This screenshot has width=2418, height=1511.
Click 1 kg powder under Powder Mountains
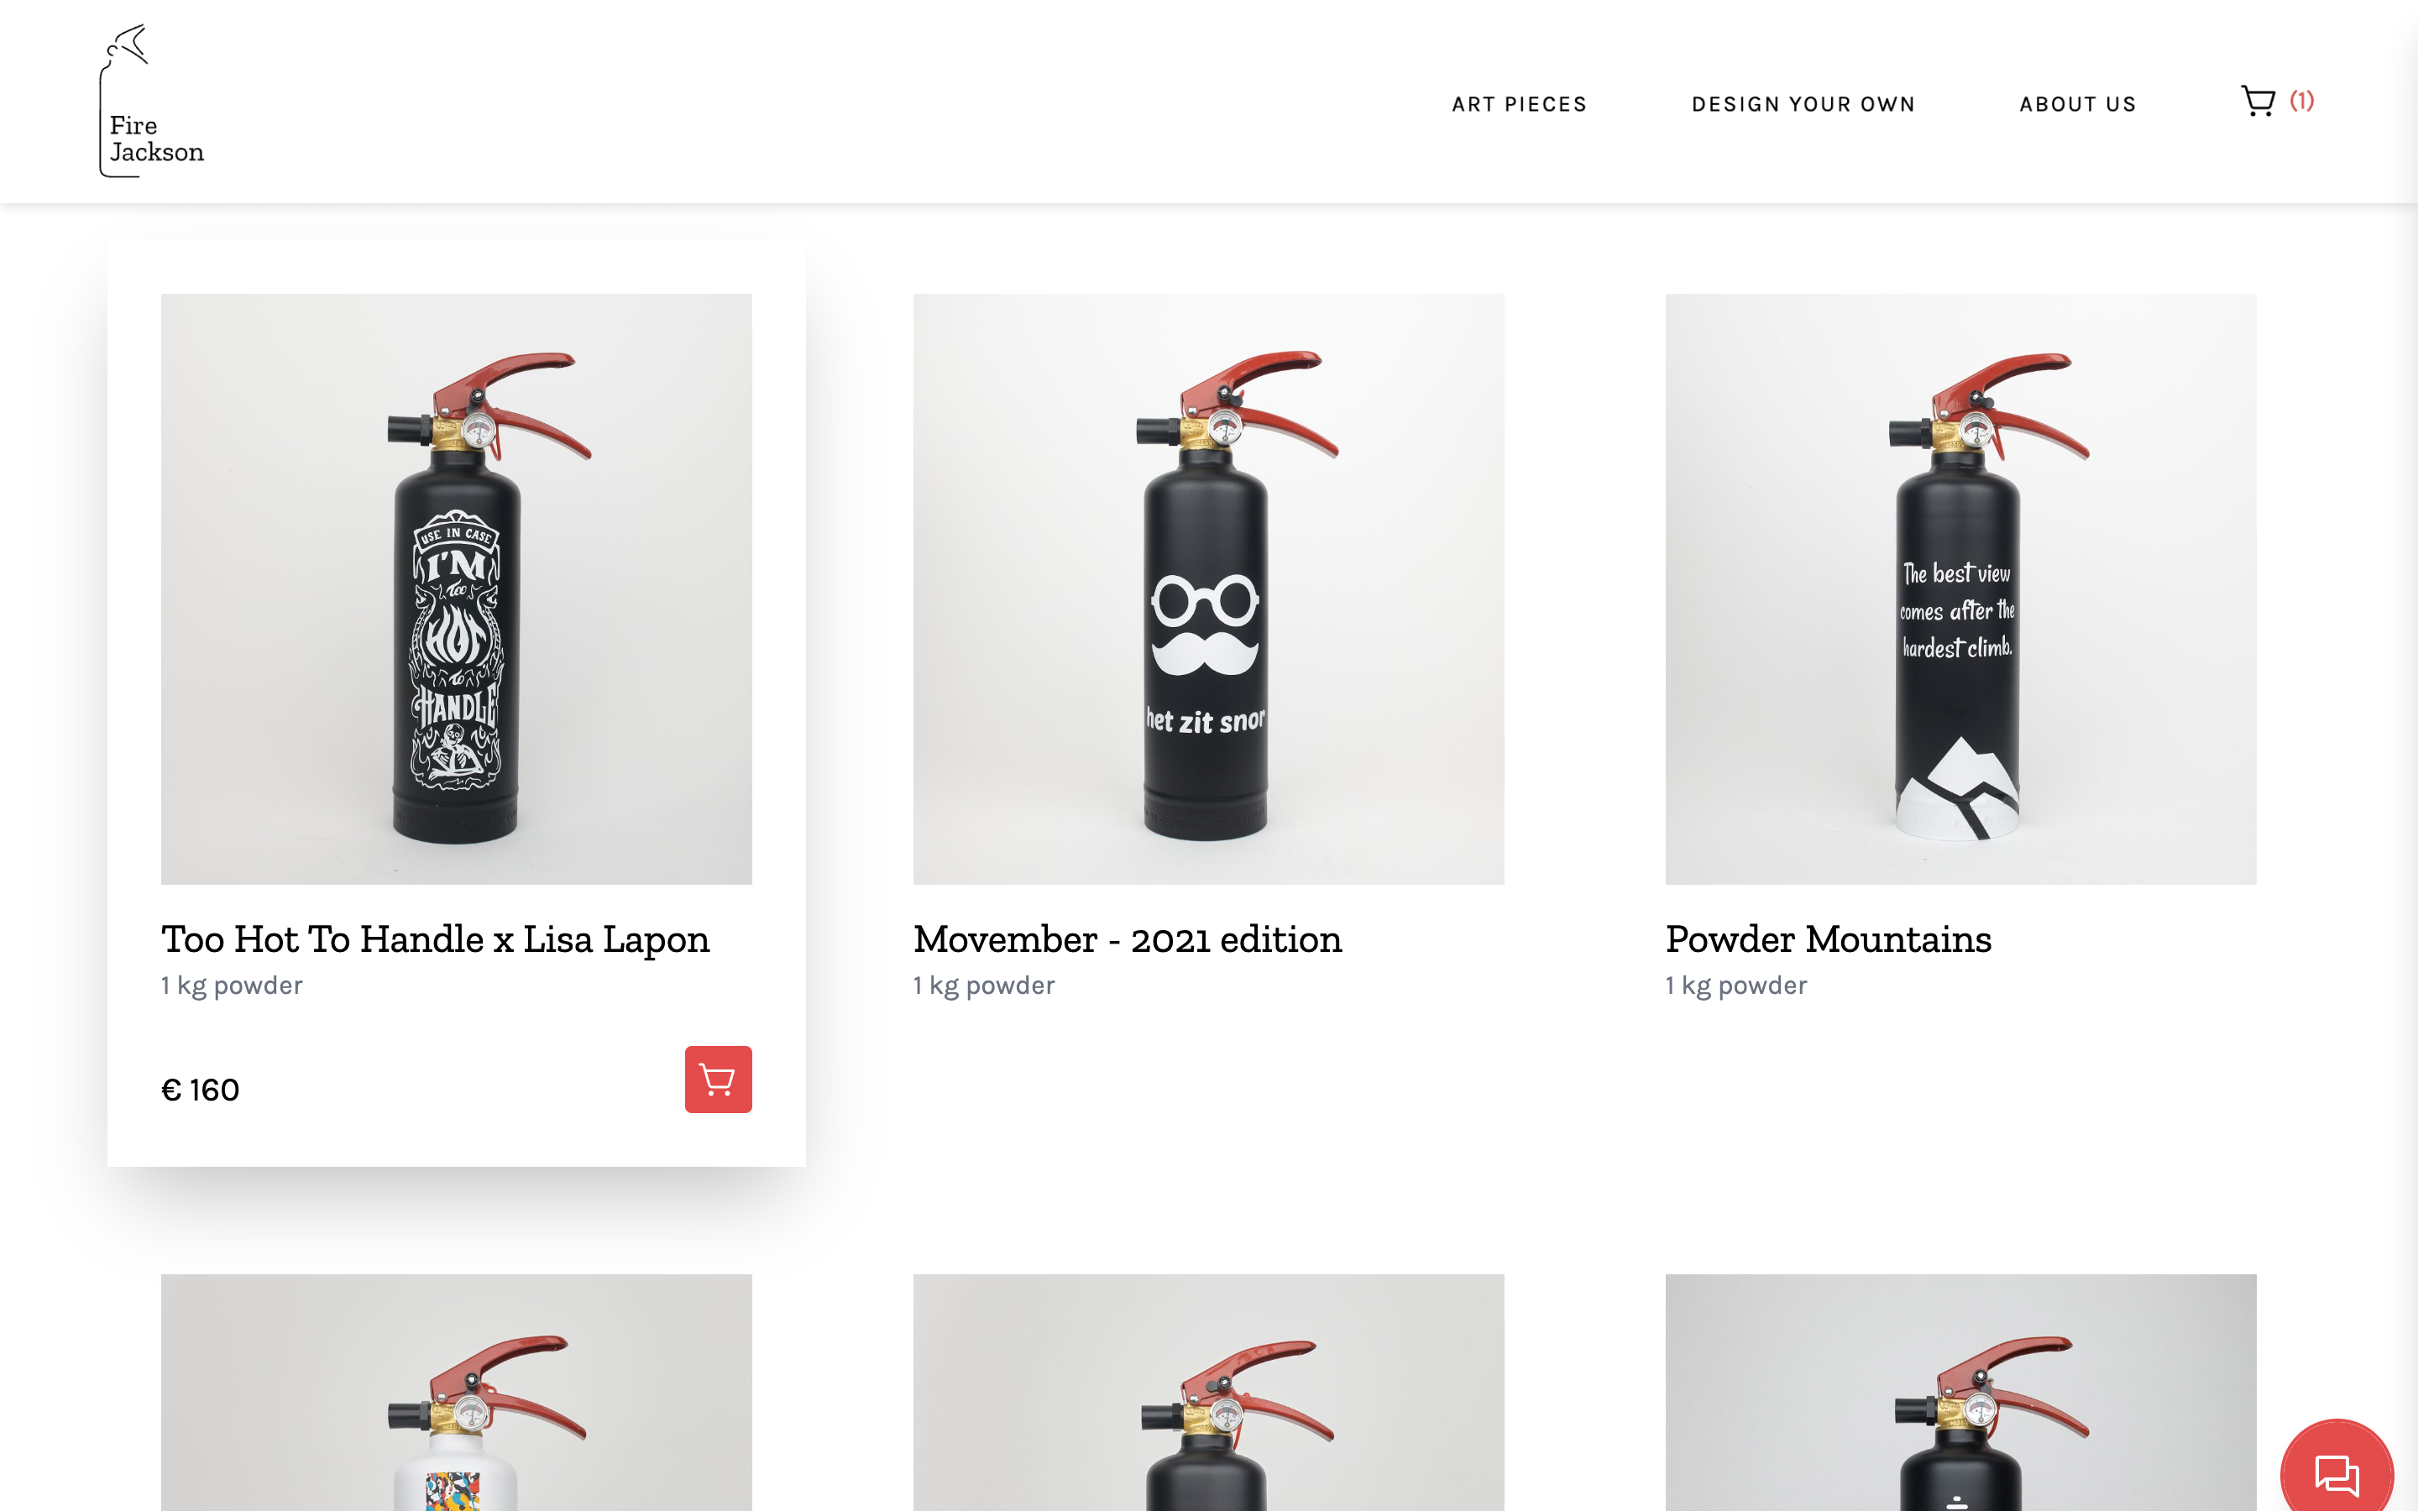tap(1736, 986)
